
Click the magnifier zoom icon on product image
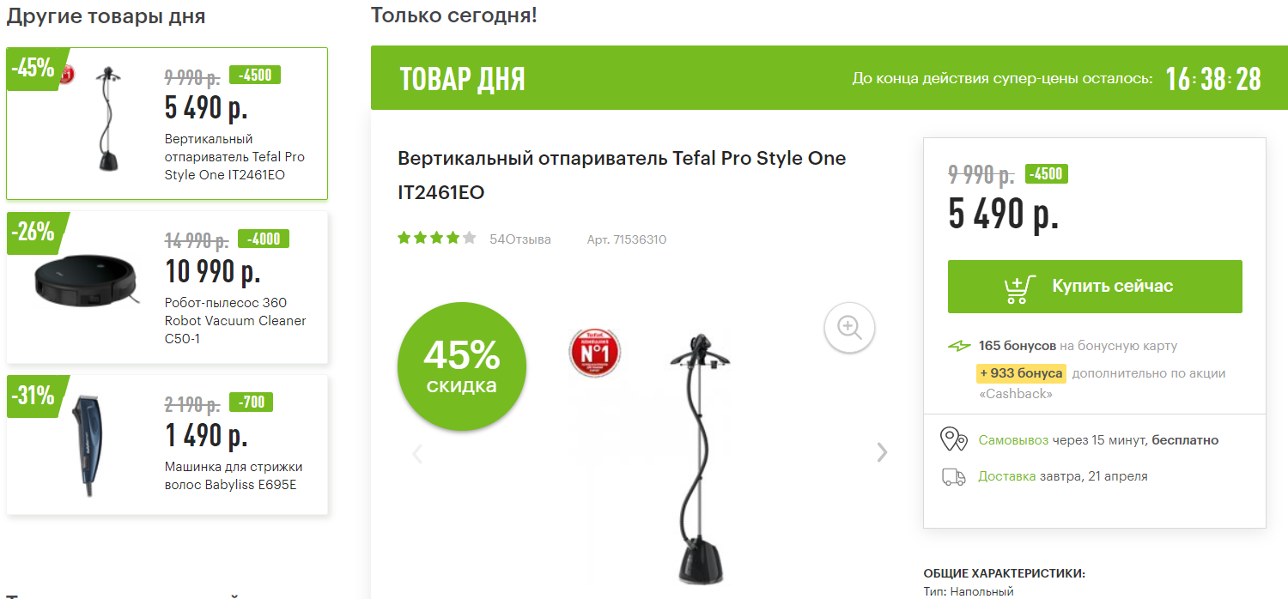click(x=849, y=327)
